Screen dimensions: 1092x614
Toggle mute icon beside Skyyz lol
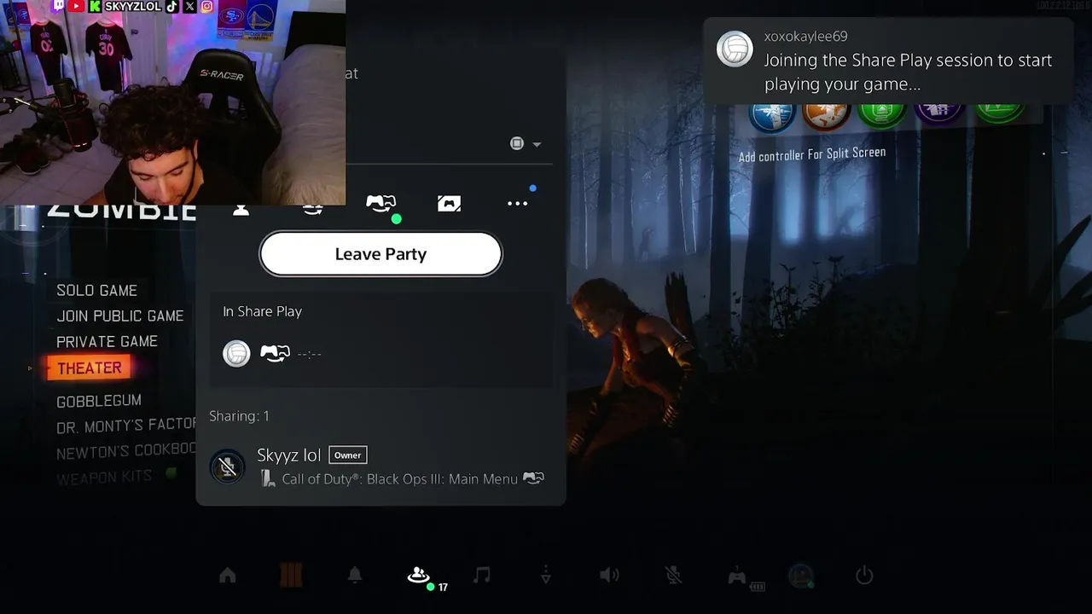point(227,466)
